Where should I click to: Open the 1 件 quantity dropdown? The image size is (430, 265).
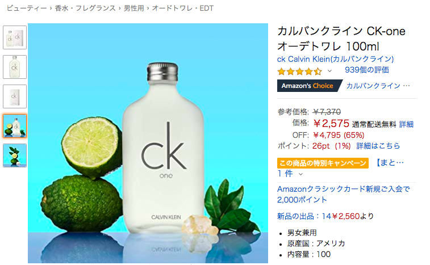point(290,174)
